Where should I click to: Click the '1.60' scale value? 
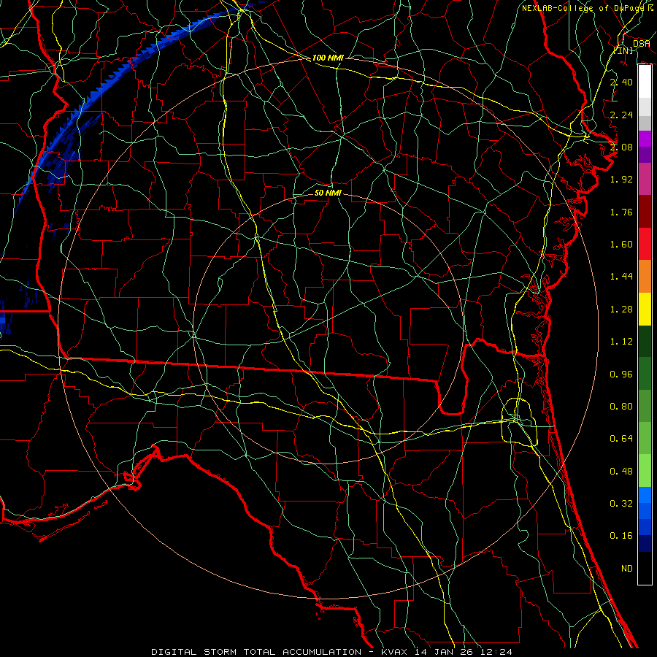point(621,245)
